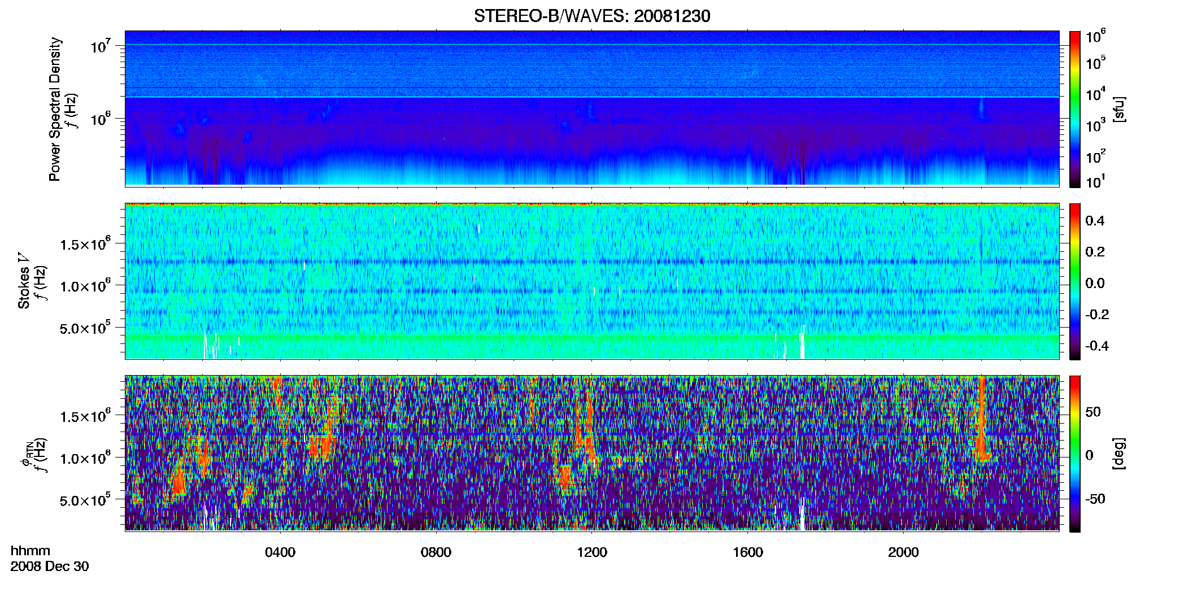The width and height of the screenshot is (1184, 610).
Task: Click the 10^3 label on the sfu color bar
Action: (1096, 125)
